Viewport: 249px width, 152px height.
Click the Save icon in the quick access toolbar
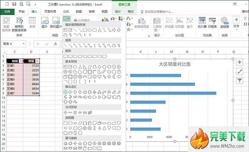tap(14, 4)
